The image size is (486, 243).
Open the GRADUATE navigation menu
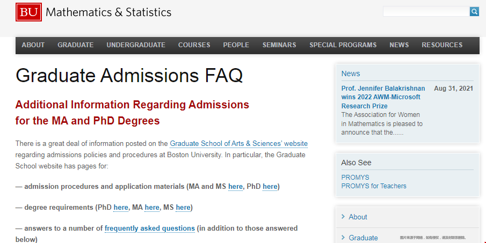click(76, 45)
